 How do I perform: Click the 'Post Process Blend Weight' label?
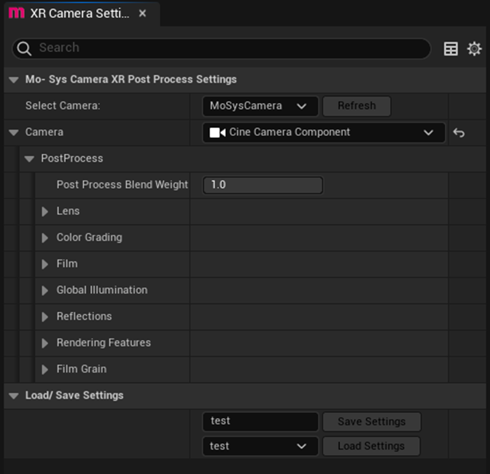point(122,185)
